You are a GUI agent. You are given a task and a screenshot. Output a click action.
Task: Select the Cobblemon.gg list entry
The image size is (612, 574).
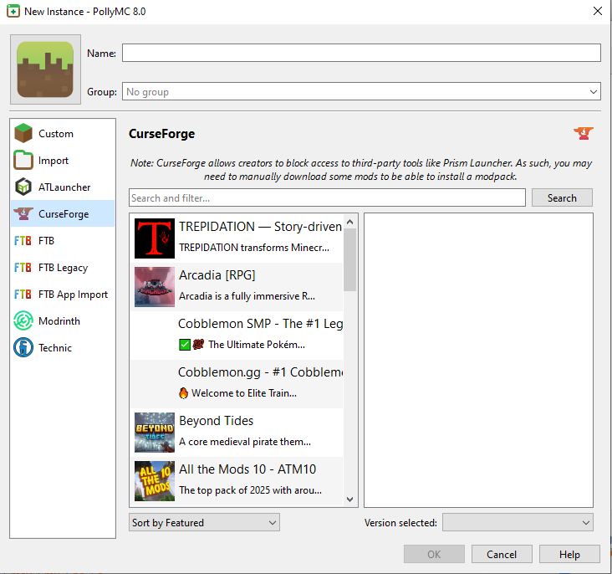tap(237, 384)
